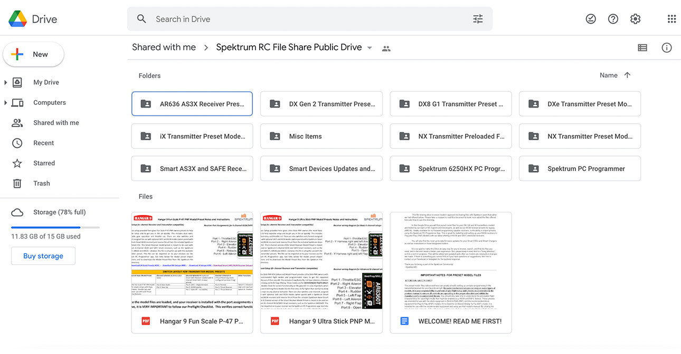Screen dimensions: 681x354
Task: Open the Settings gear icon
Action: [635, 19]
